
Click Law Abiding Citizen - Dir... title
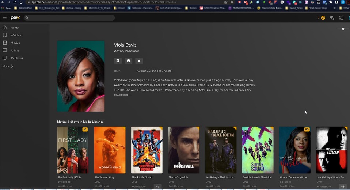coord(331,177)
